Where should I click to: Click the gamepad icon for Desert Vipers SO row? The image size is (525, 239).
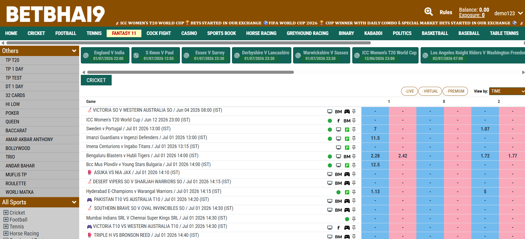click(x=347, y=183)
